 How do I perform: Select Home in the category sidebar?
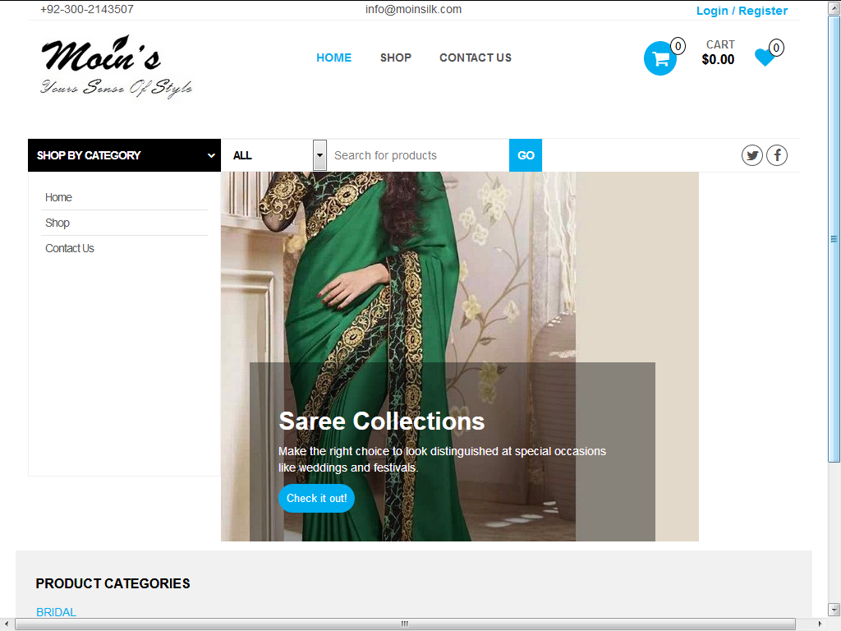[58, 197]
